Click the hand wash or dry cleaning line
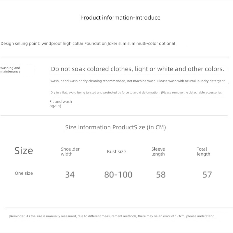The image size is (233, 233). 137,81
